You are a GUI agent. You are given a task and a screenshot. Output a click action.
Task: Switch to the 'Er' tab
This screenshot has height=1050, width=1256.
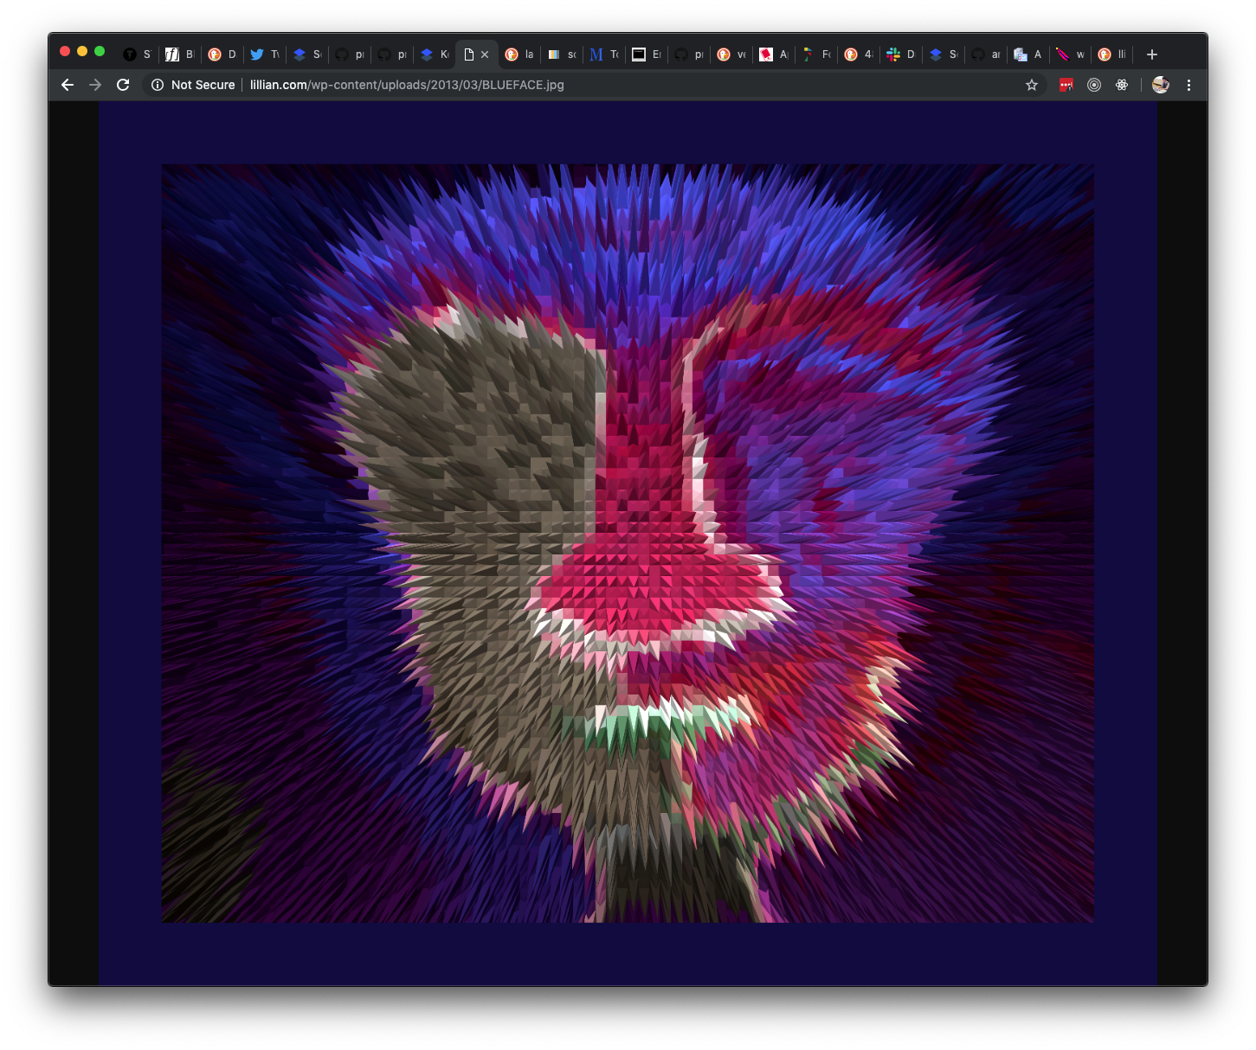(647, 54)
